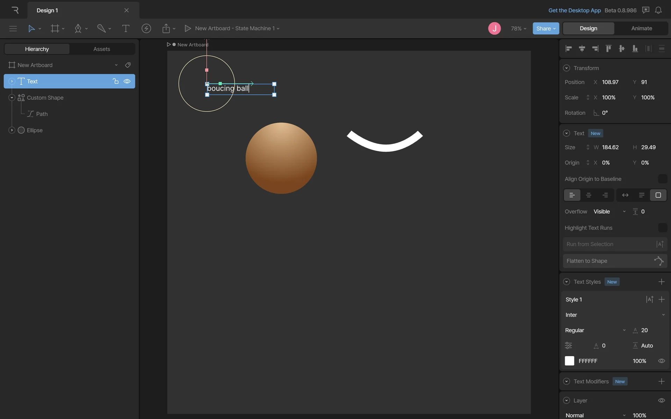The width and height of the screenshot is (671, 419).
Task: Select the Text tool in toolbar
Action: pyautogui.click(x=125, y=28)
